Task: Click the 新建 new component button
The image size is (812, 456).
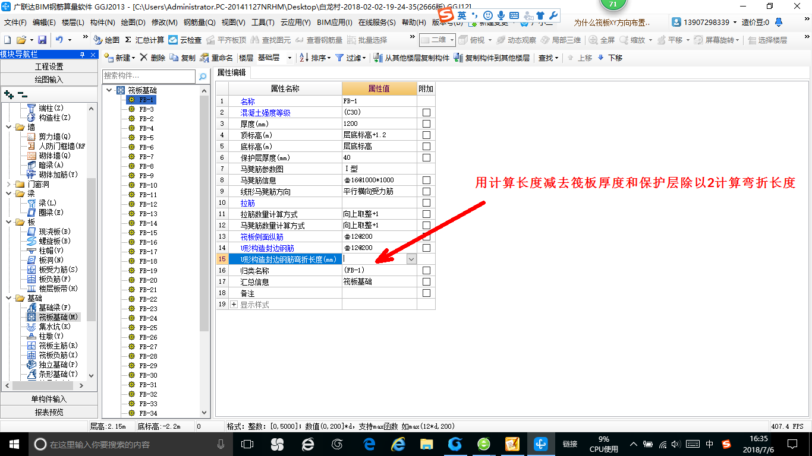Action: [120, 58]
